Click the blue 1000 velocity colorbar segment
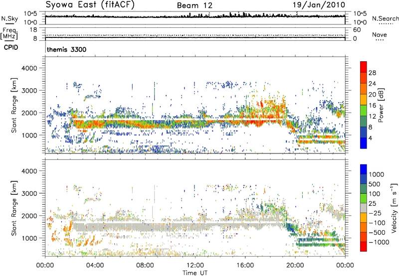Image resolution: width=399 pixels, height=276 pixels. [x=364, y=169]
